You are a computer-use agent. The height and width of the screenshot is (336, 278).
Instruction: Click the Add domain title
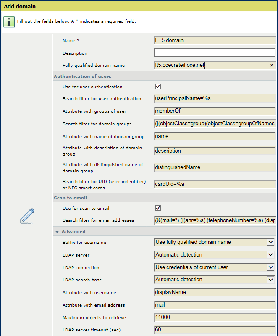[x=20, y=6]
